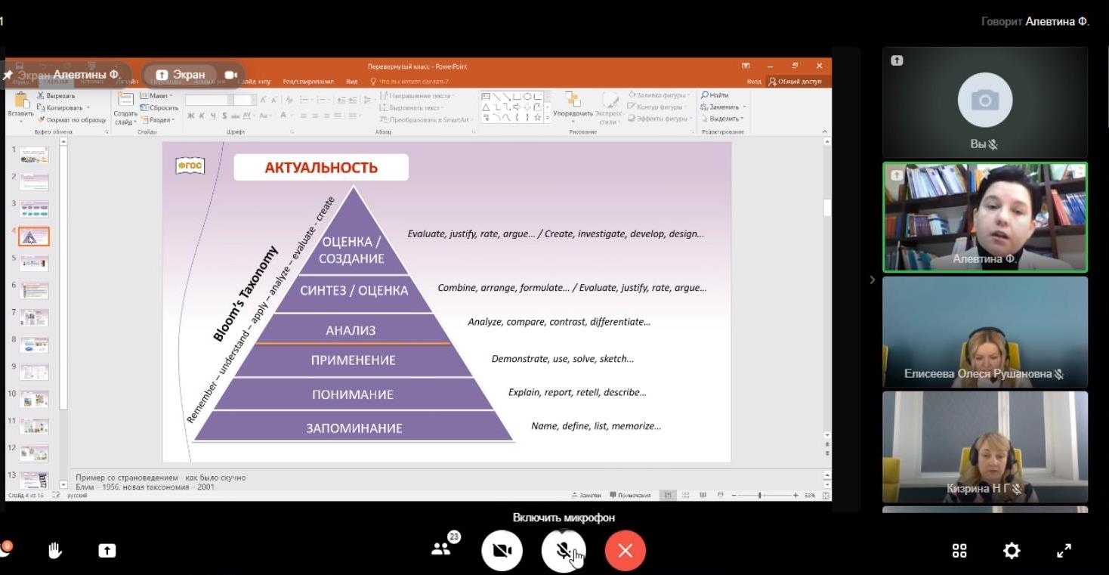
Task: Click the Экран screen pill
Action: pyautogui.click(x=181, y=75)
